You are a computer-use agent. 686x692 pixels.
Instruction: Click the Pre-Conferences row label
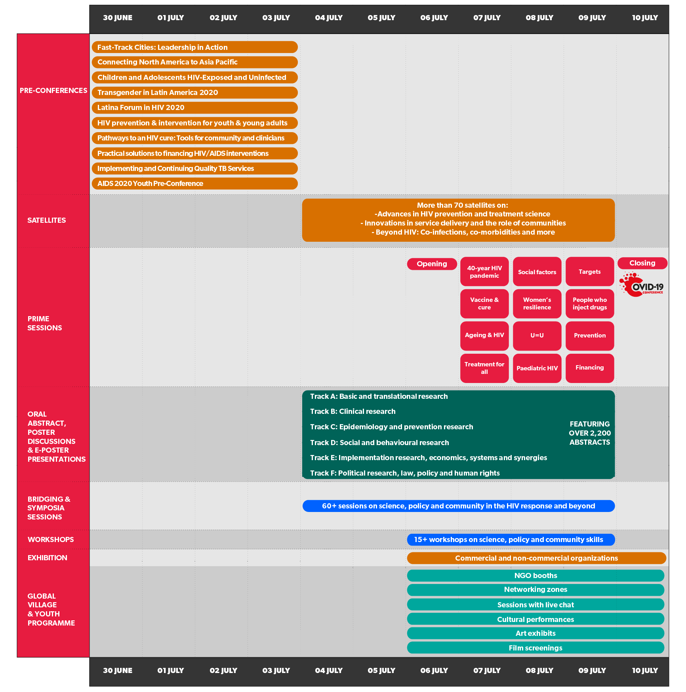53,91
